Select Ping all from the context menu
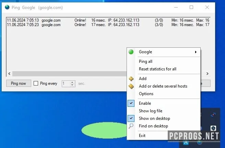 (164, 61)
